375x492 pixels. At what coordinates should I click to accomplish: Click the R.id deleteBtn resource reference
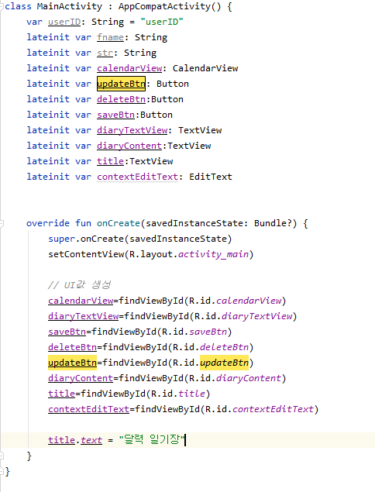[224, 347]
